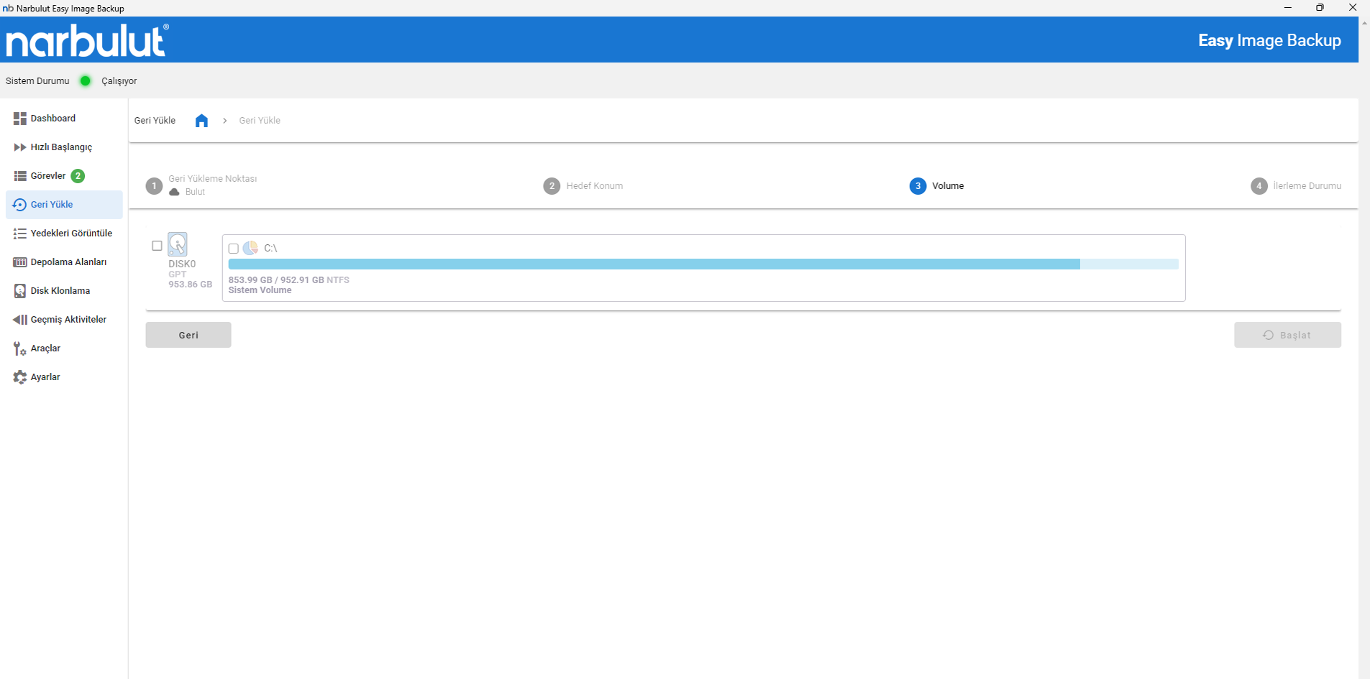Open Disk Klonlama via its disk icon
The image size is (1370, 679).
(19, 291)
